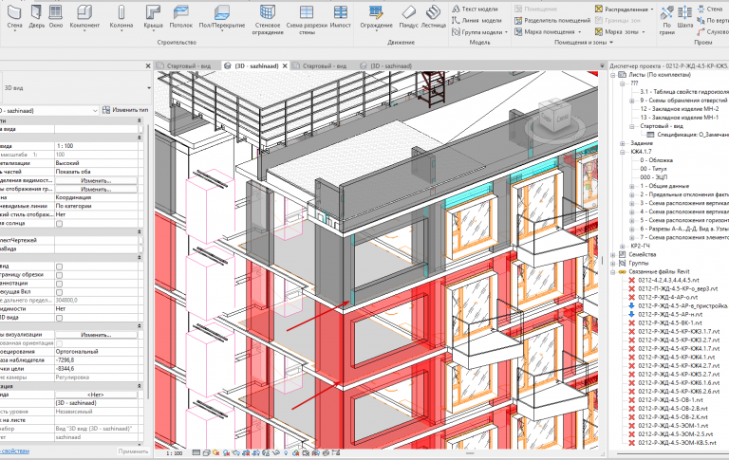Click specification icon Спецификация: О_Замечан
The height and width of the screenshot is (460, 729).
point(650,135)
